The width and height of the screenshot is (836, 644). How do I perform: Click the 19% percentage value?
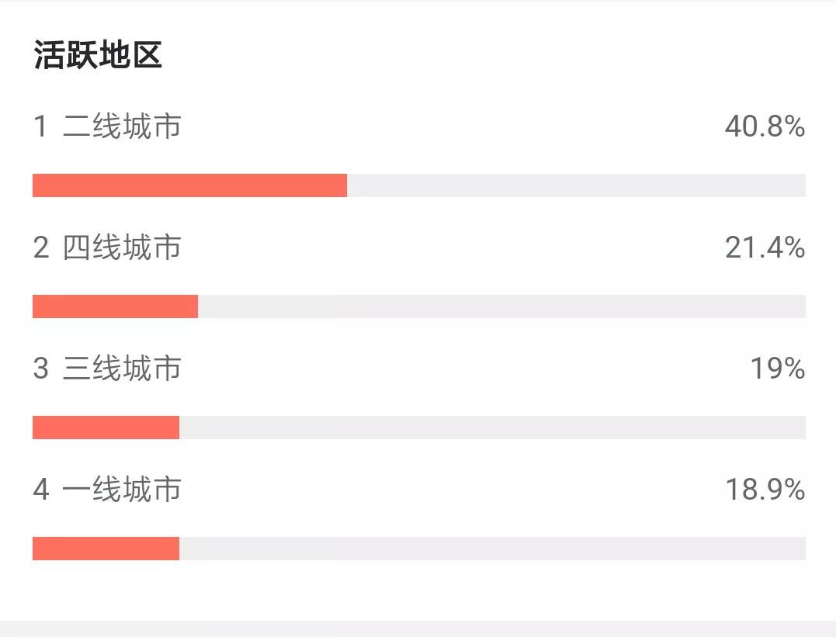(777, 369)
